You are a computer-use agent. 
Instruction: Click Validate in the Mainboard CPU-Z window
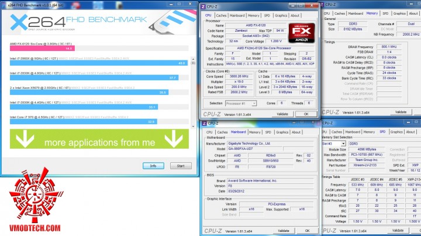point(284,231)
